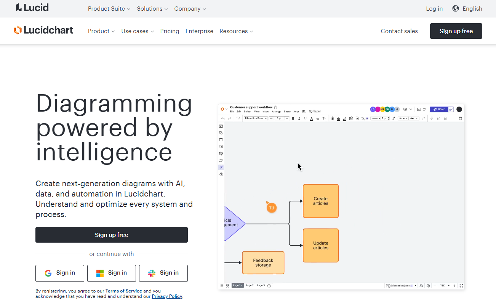Open the Enterprise page
This screenshot has width=496, height=307.
click(x=199, y=31)
